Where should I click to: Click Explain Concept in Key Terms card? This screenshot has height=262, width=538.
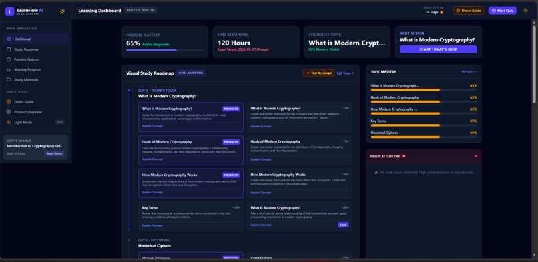coord(152,225)
